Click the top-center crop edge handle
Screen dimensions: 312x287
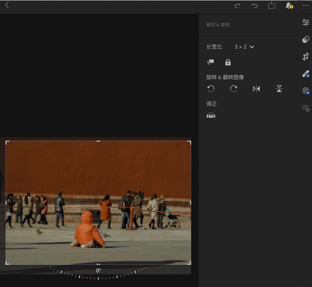98,141
